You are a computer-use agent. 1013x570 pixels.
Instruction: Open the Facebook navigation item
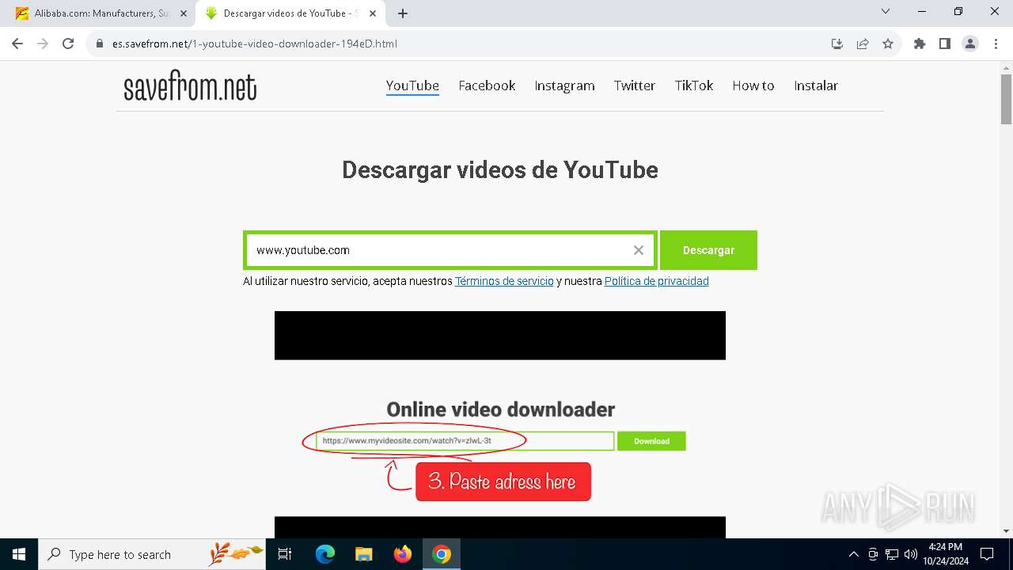[487, 85]
